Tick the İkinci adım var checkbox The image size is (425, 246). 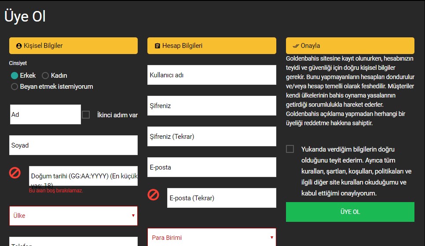pos(86,115)
